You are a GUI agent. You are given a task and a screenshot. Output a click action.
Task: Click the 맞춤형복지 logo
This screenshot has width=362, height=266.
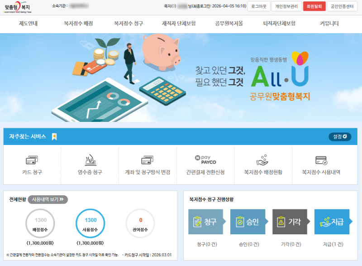(17, 7)
